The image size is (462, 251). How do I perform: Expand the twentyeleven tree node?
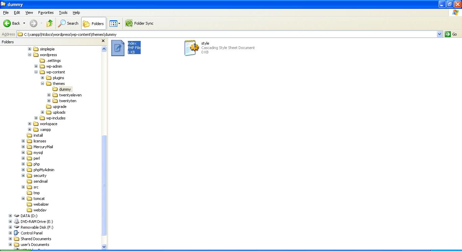[49, 95]
